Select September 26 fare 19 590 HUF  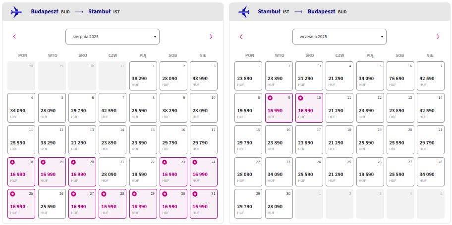[x=370, y=172]
